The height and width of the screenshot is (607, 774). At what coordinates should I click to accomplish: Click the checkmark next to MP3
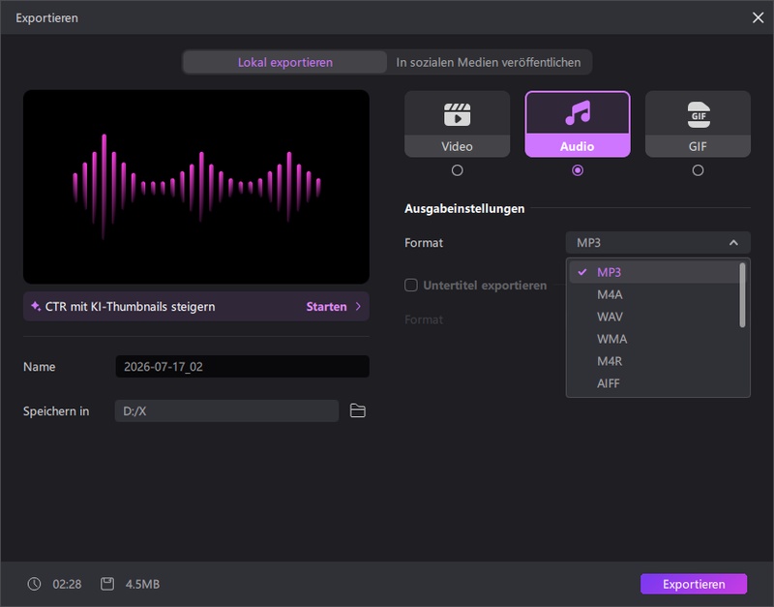click(x=582, y=272)
